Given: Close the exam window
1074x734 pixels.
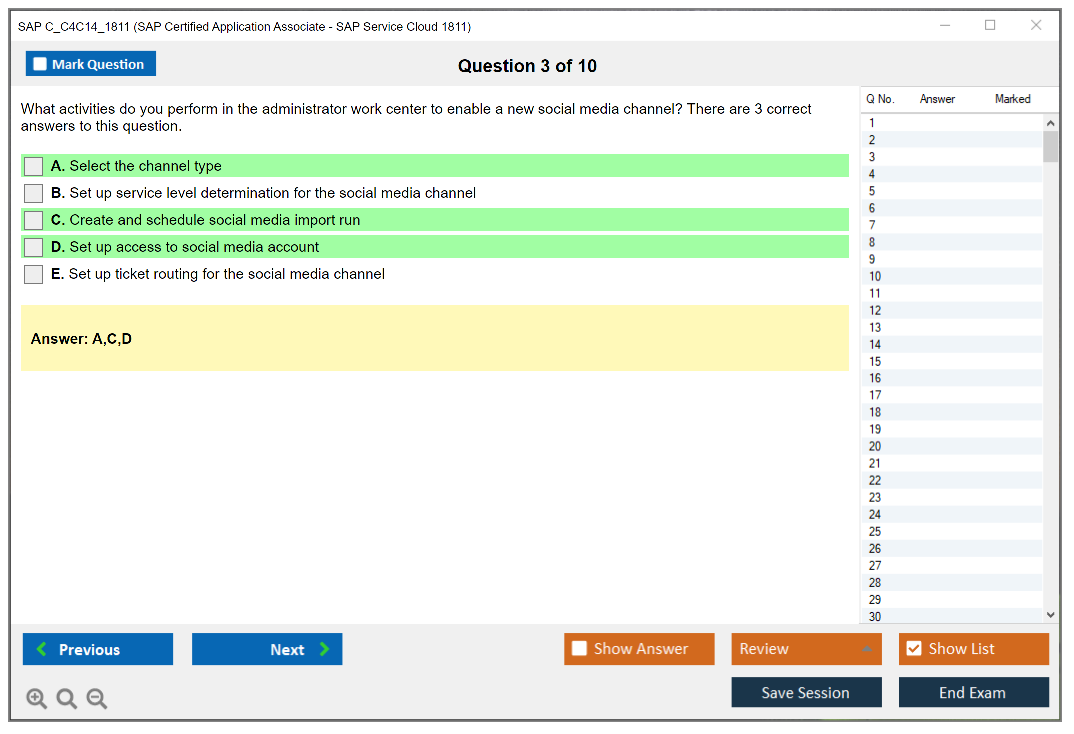Looking at the screenshot, I should [1036, 25].
